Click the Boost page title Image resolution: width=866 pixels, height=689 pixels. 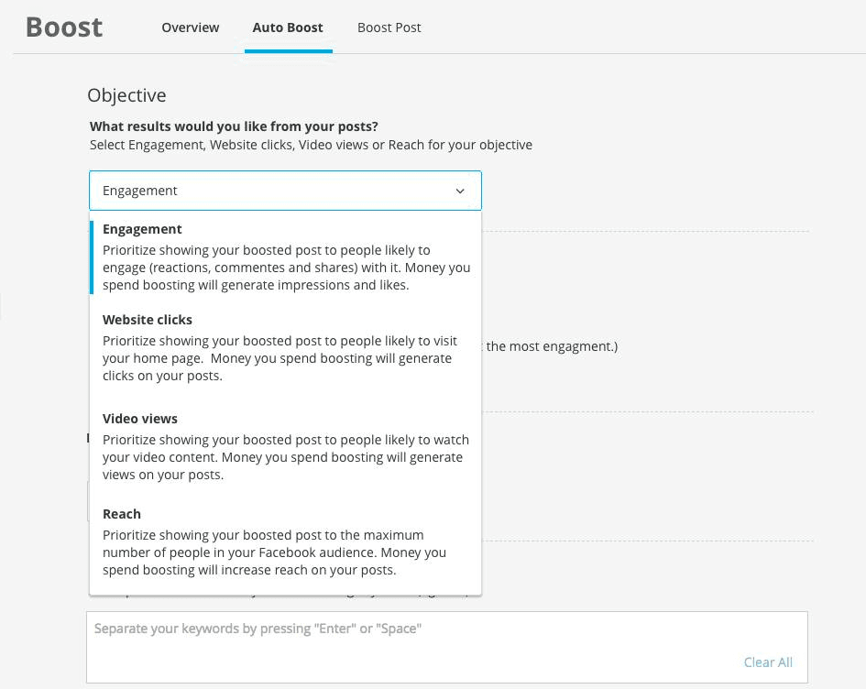[64, 27]
